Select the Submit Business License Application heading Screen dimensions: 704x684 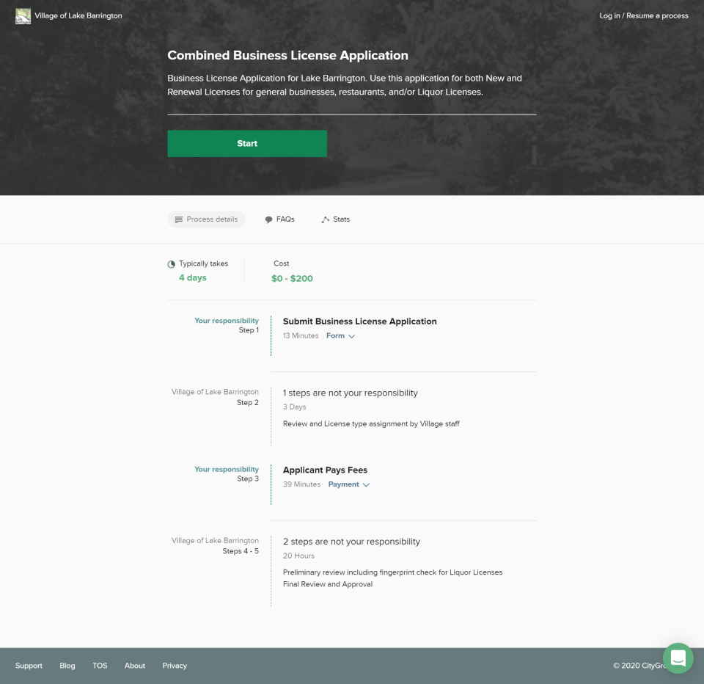(x=359, y=321)
